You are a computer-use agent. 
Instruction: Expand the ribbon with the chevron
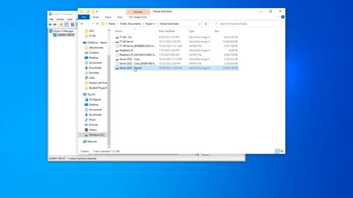(278, 17)
